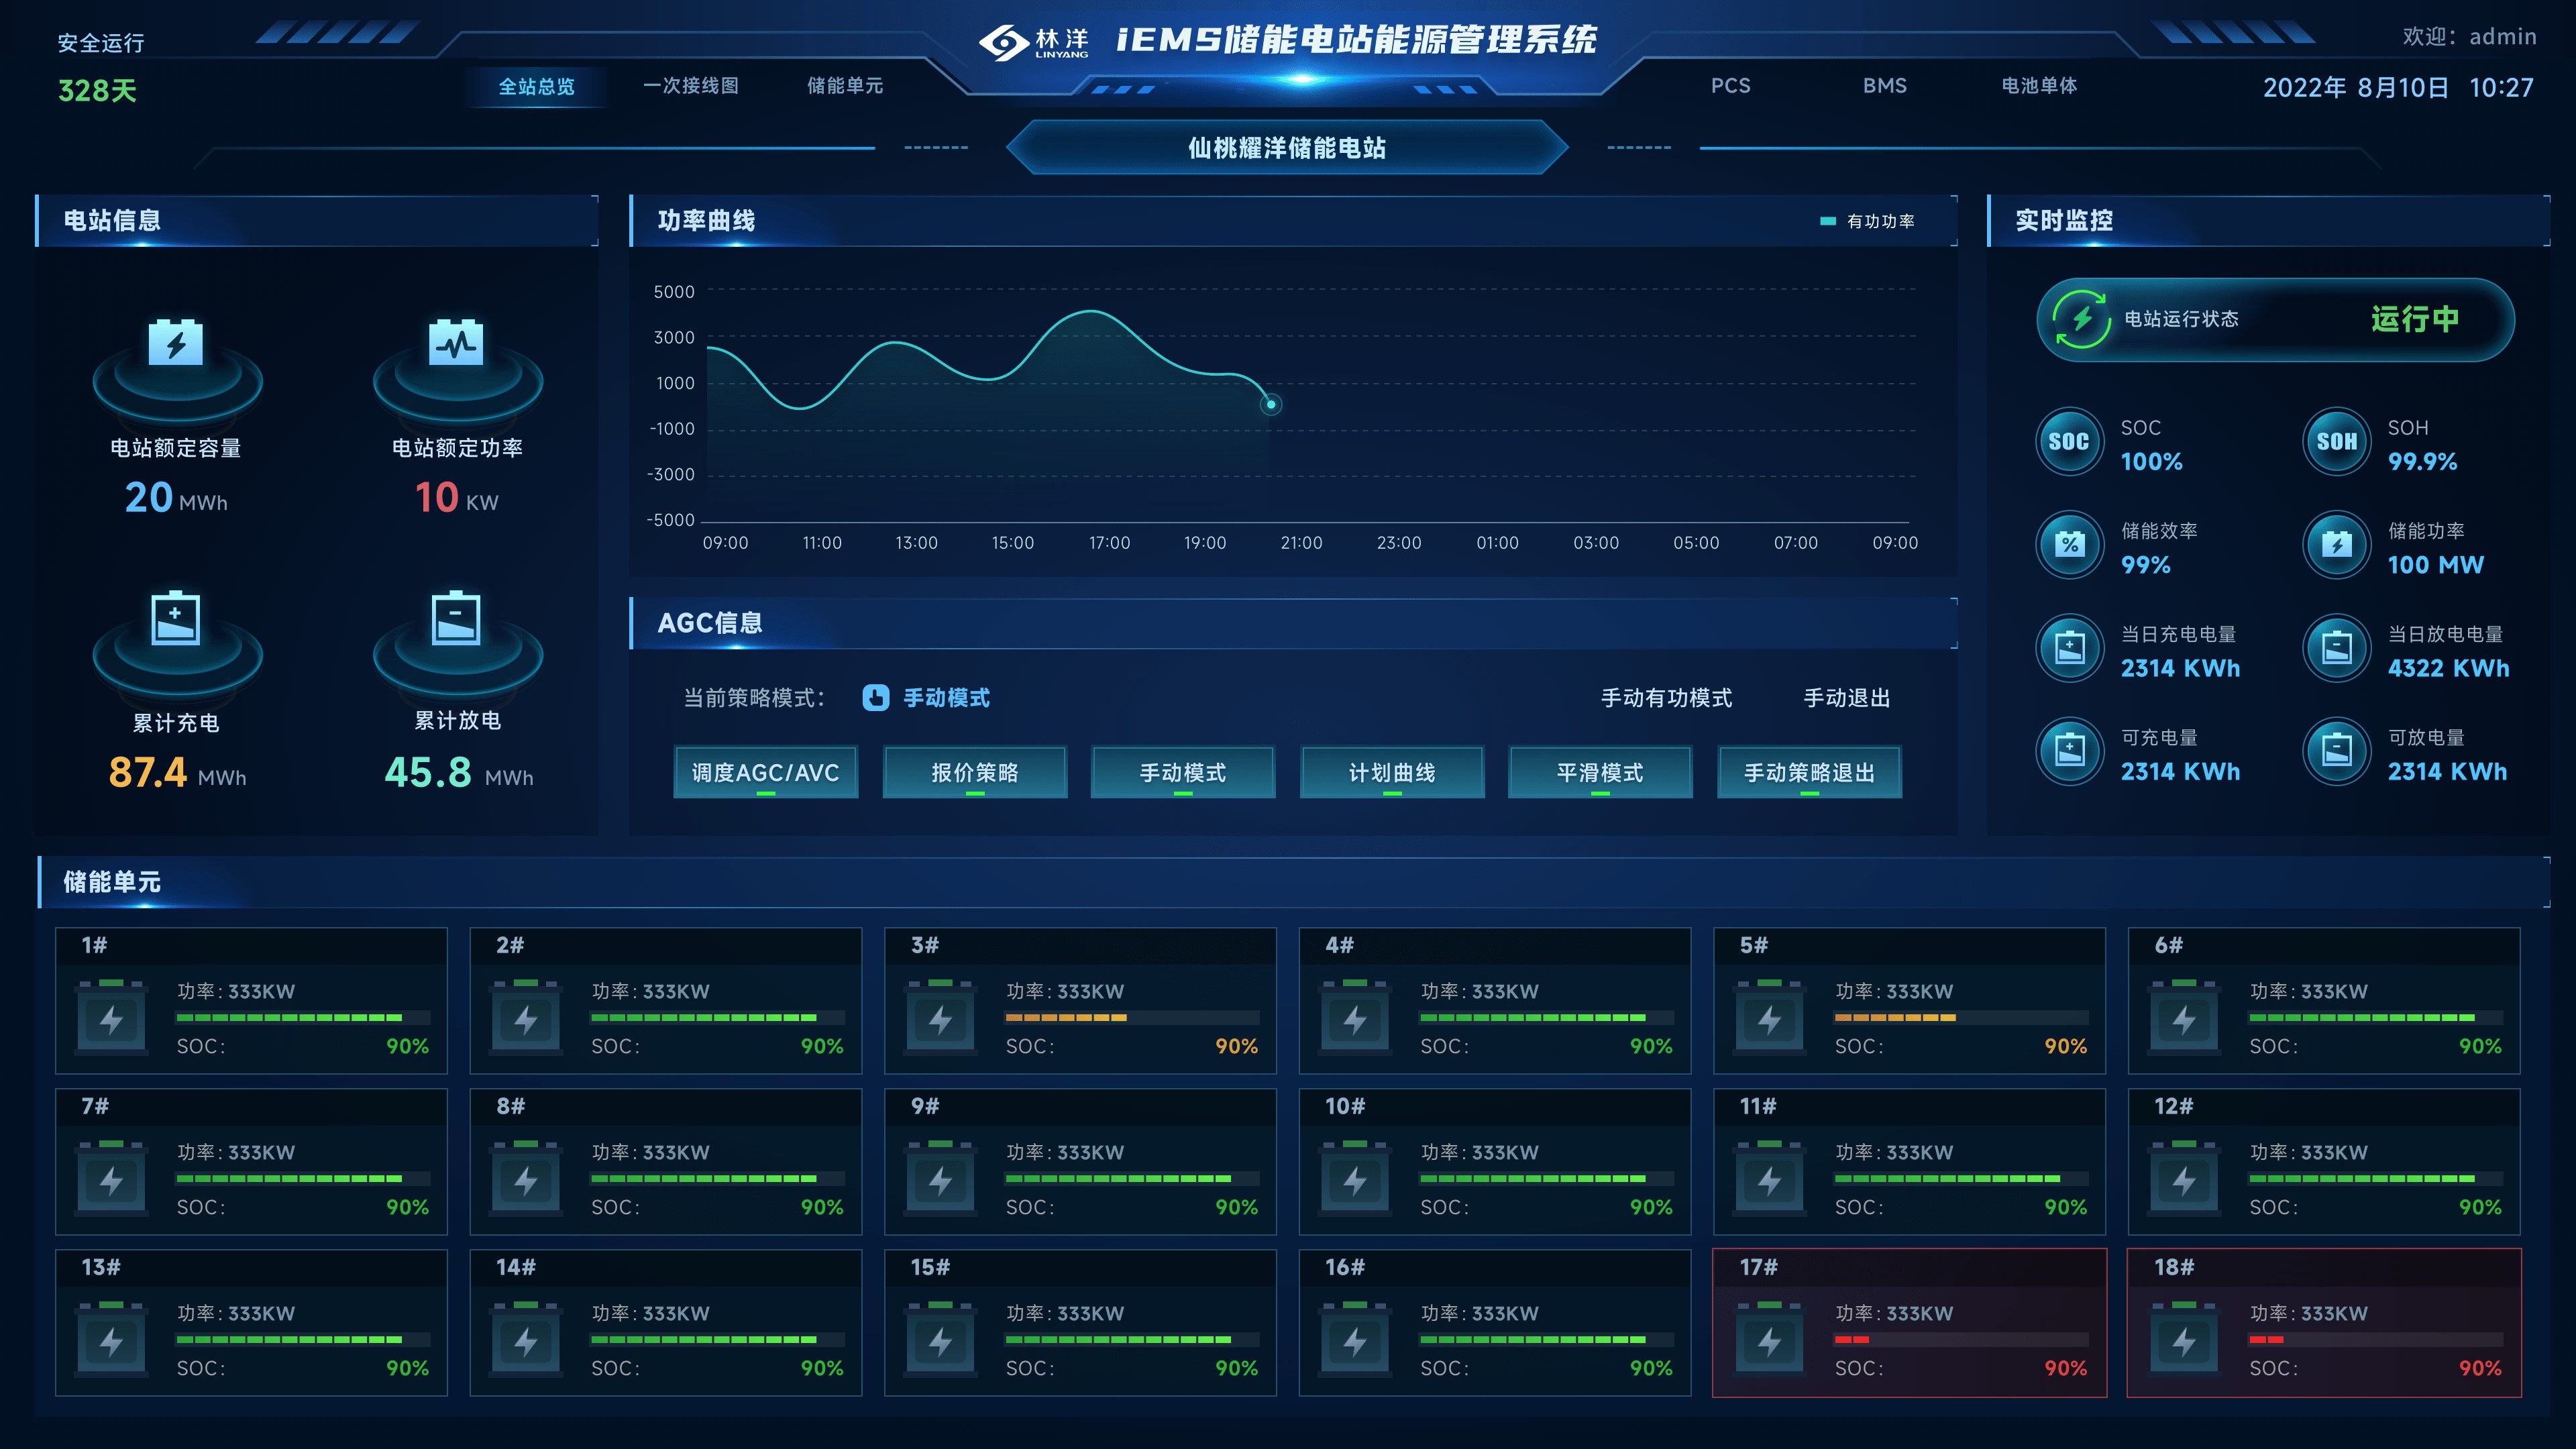Open the 一次接线图 tab
Screen dimensions: 2576x1449
tap(691, 86)
